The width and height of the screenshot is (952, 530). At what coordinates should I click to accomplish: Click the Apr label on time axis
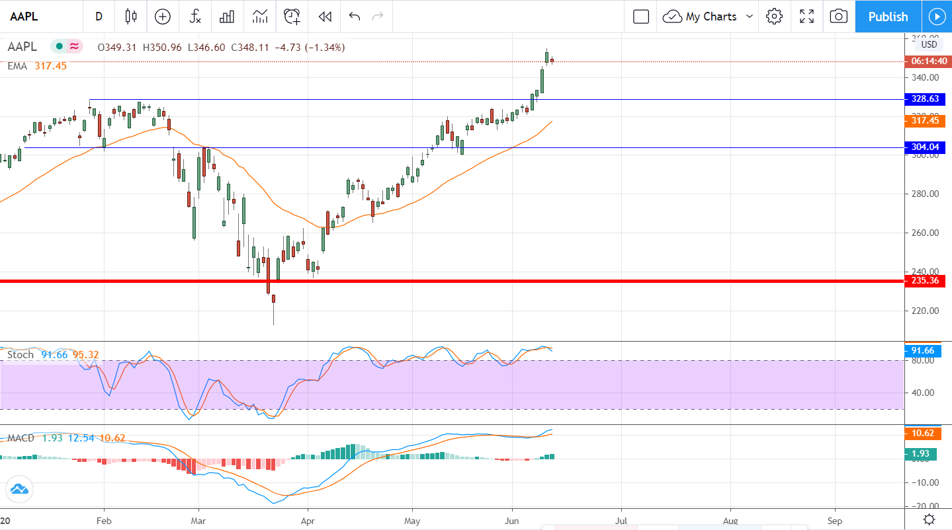[x=308, y=520]
